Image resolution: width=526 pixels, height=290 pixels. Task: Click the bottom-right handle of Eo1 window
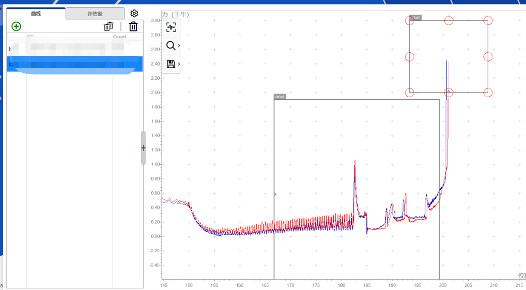tap(488, 93)
